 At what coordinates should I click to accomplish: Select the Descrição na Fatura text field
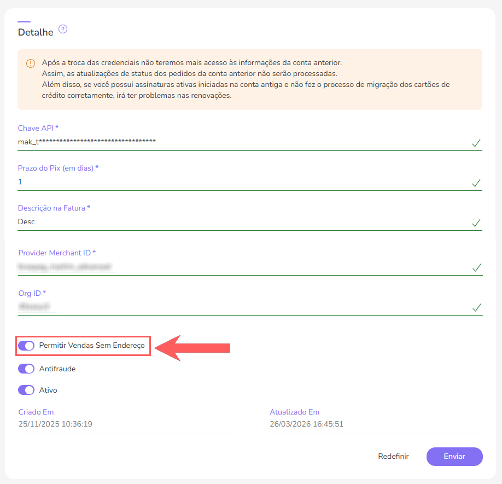241,222
